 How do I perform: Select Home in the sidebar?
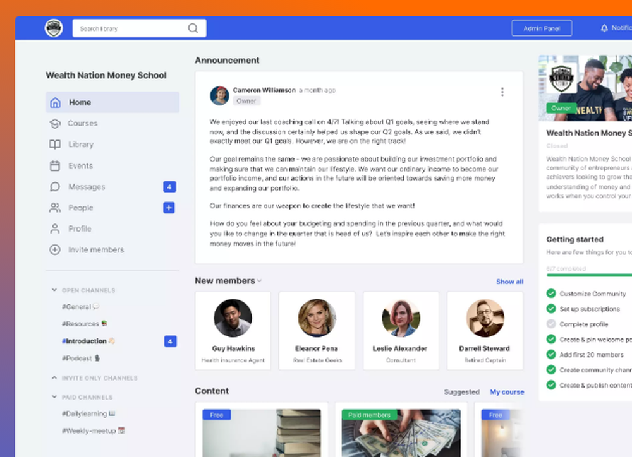[x=112, y=102]
